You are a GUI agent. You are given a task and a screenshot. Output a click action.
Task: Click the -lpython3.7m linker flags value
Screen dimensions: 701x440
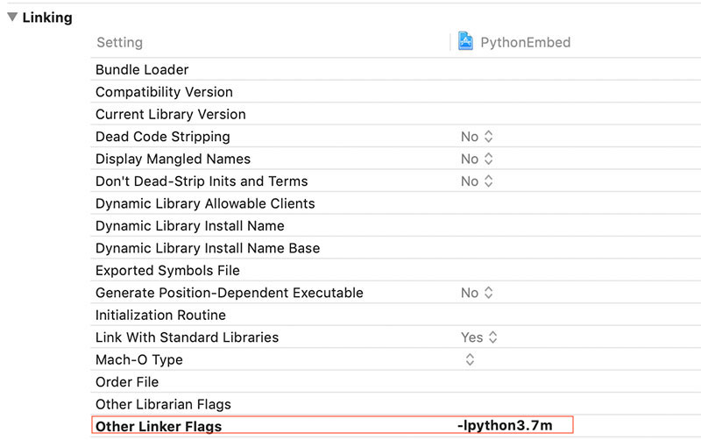point(505,426)
